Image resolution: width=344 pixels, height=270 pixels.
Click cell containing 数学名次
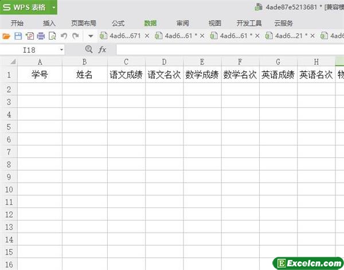pos(240,75)
